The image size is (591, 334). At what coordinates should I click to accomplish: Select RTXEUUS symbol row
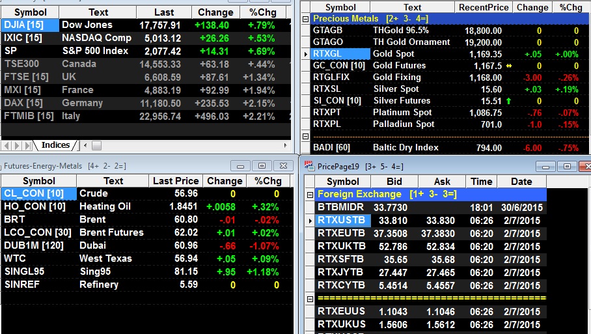pos(430,311)
